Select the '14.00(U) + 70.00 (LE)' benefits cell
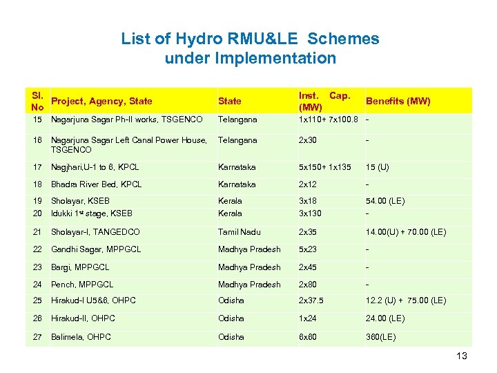The height and width of the screenshot is (373, 497). coord(406,232)
